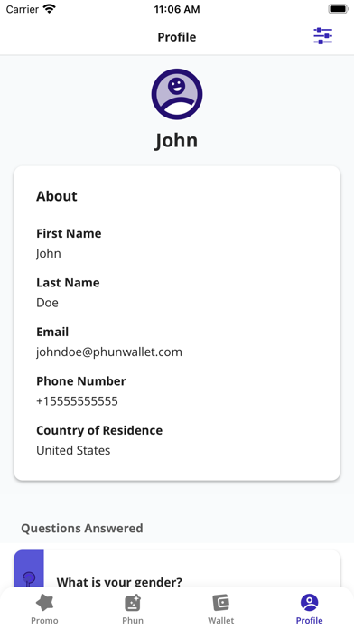Tap the profile avatar picture

tap(177, 94)
